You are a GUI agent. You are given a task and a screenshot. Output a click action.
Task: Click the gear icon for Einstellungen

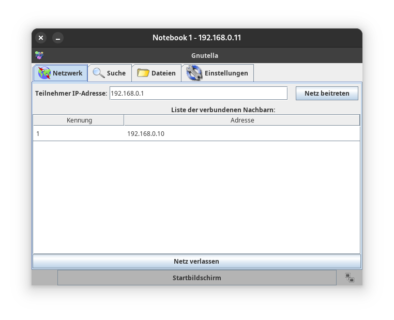click(x=194, y=73)
